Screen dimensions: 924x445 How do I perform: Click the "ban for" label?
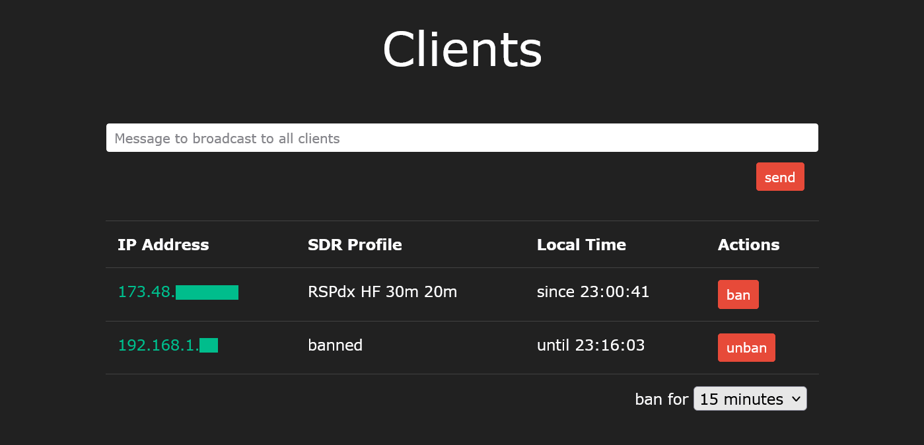coord(661,399)
